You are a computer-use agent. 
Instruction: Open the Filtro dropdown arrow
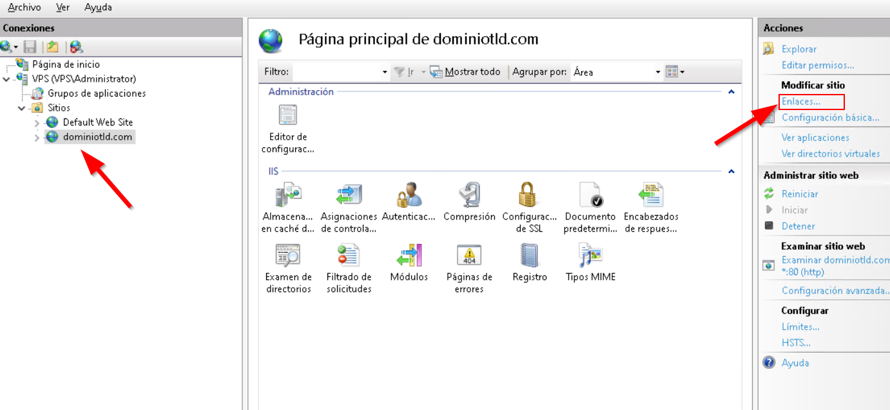[385, 72]
